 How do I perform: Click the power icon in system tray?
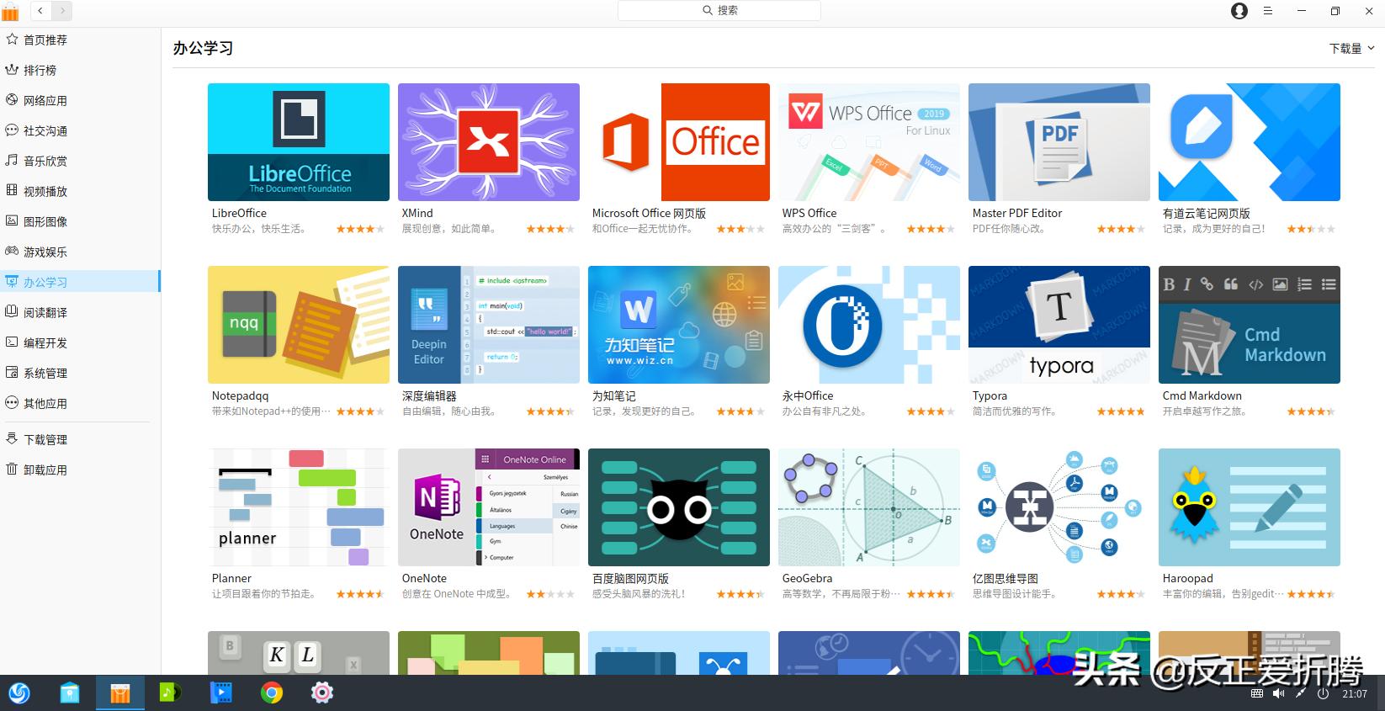[x=1323, y=693]
